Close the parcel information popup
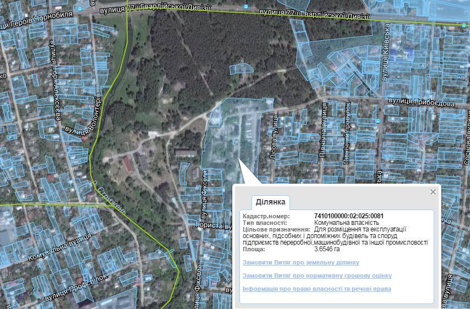This screenshot has width=470, height=309. (433, 192)
